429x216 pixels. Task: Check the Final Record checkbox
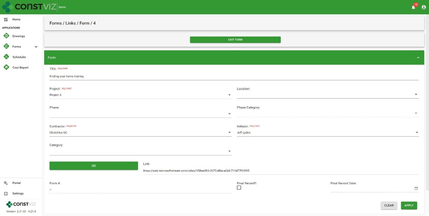click(x=239, y=188)
